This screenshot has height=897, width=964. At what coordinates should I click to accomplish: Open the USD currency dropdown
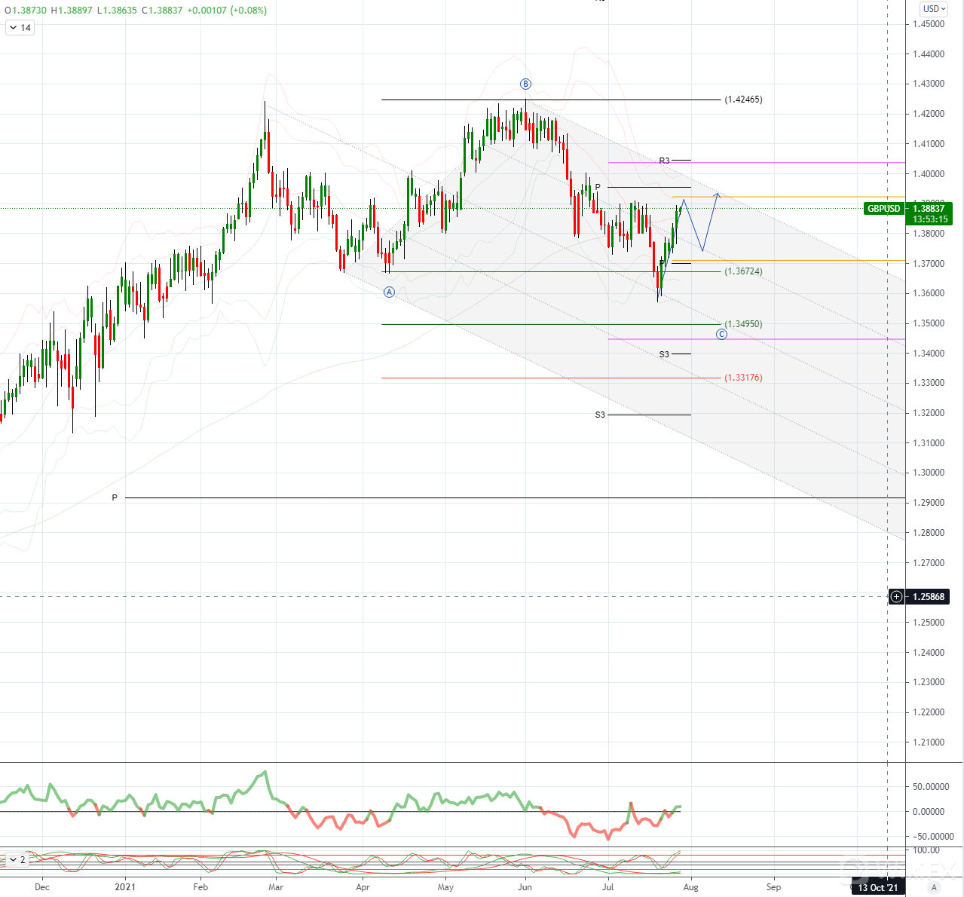[934, 9]
